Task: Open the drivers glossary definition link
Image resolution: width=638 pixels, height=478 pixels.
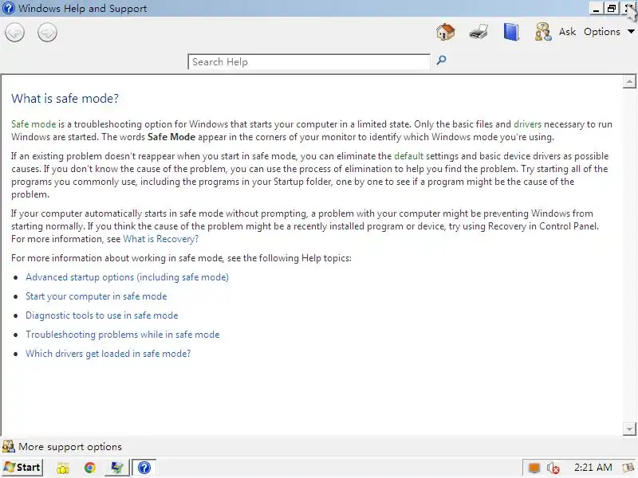Action: coord(527,124)
